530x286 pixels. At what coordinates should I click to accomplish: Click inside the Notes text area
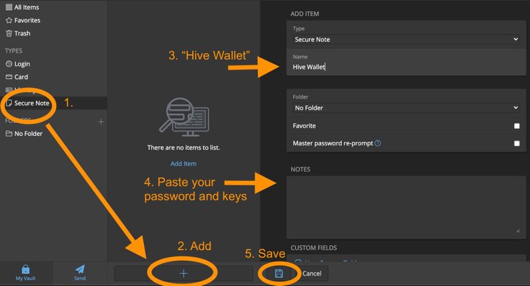406,207
